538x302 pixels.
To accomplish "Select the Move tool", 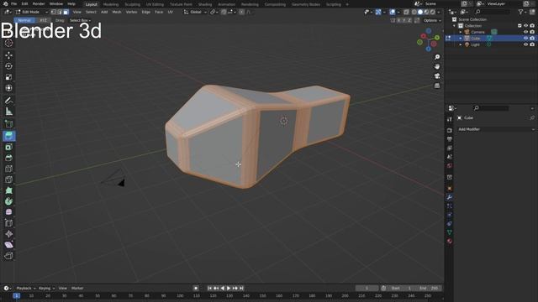I will tap(9, 55).
